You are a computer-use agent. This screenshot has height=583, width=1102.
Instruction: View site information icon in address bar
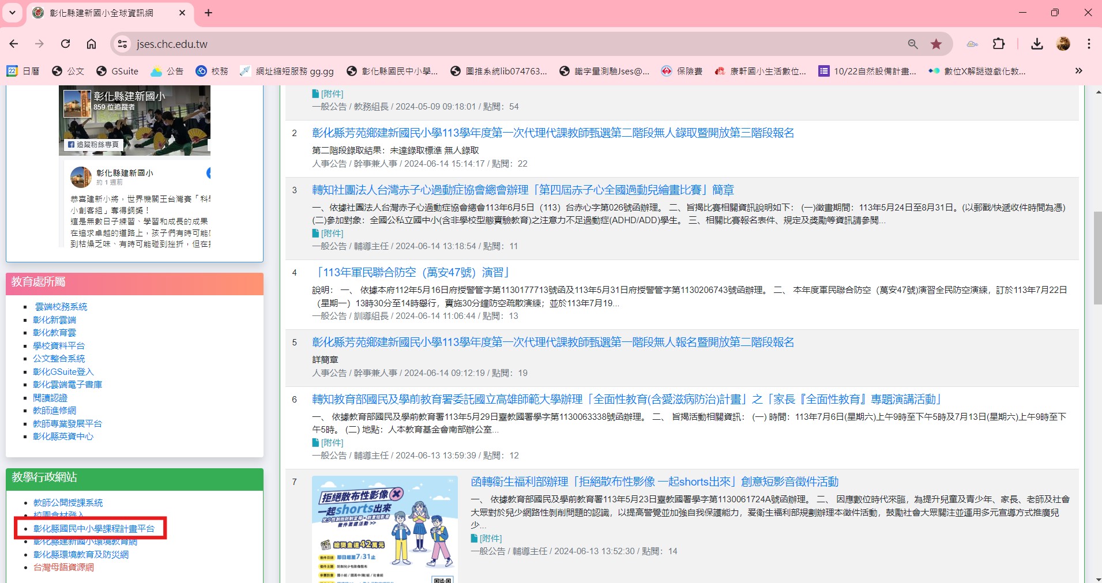click(122, 44)
